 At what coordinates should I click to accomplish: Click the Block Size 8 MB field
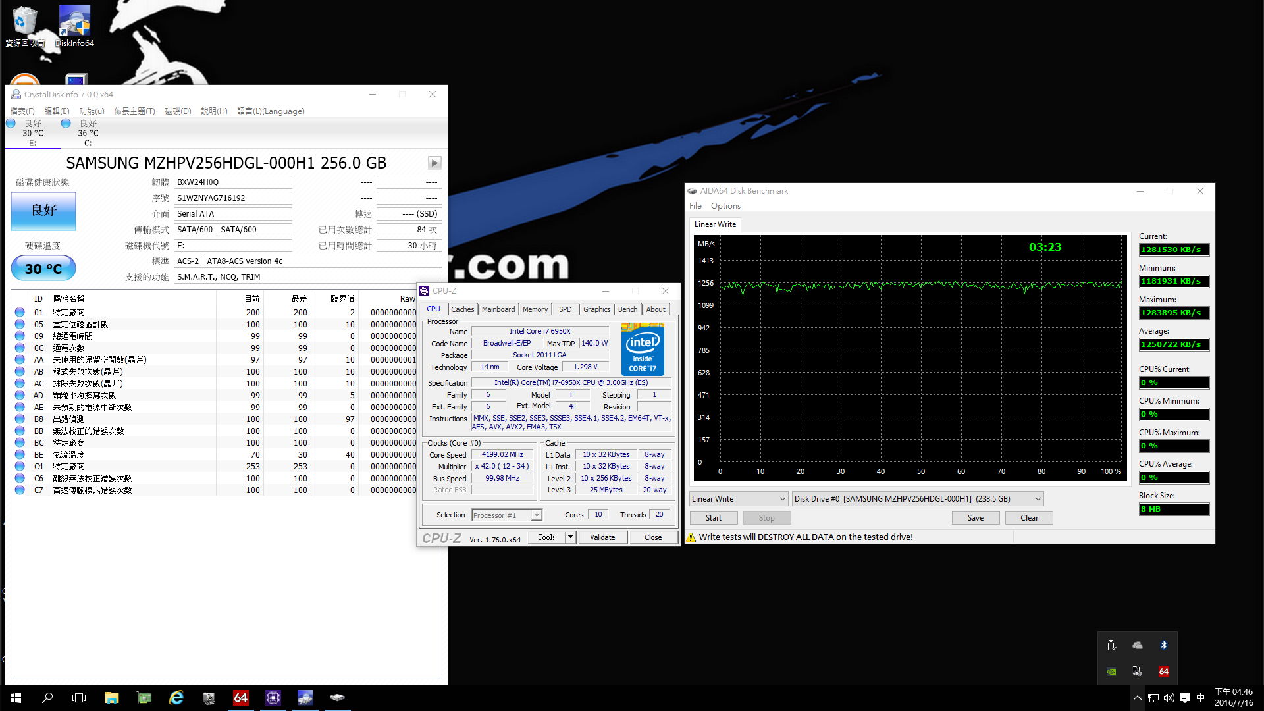click(1174, 509)
